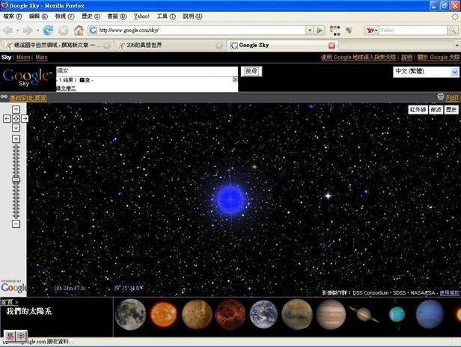Select the Jupiter thumbnail
The height and width of the screenshot is (347, 461).
[x=331, y=314]
